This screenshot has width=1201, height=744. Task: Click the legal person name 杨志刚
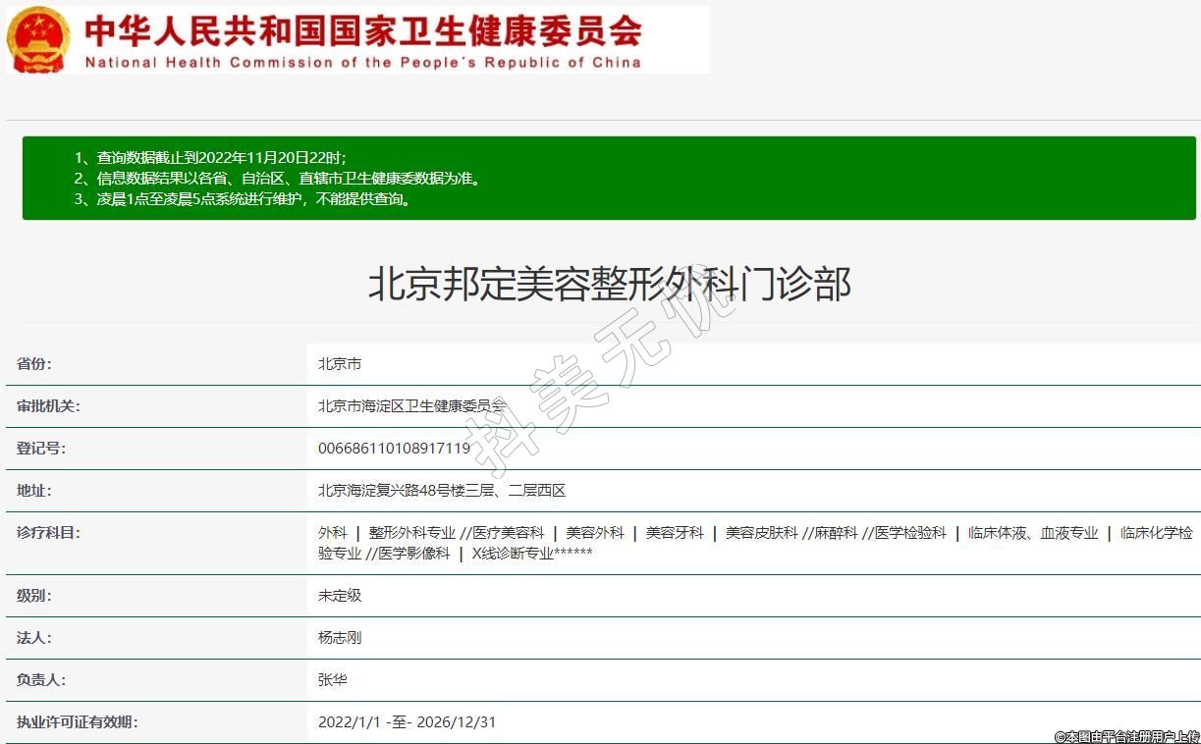click(x=340, y=638)
